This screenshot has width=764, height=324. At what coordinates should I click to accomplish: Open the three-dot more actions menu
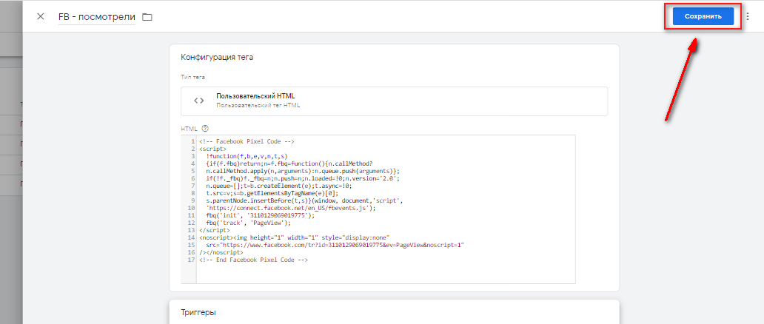(747, 16)
